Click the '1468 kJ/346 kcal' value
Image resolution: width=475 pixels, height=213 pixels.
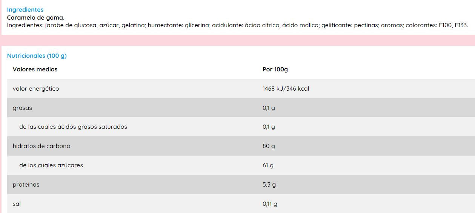tap(286, 89)
